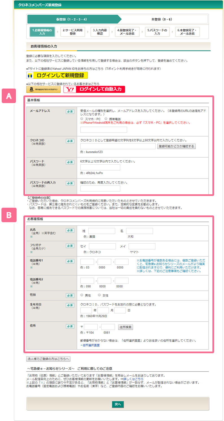Click the yellow T-site login registration button
Image resolution: width=224 pixels, height=421 pixels.
point(57,75)
